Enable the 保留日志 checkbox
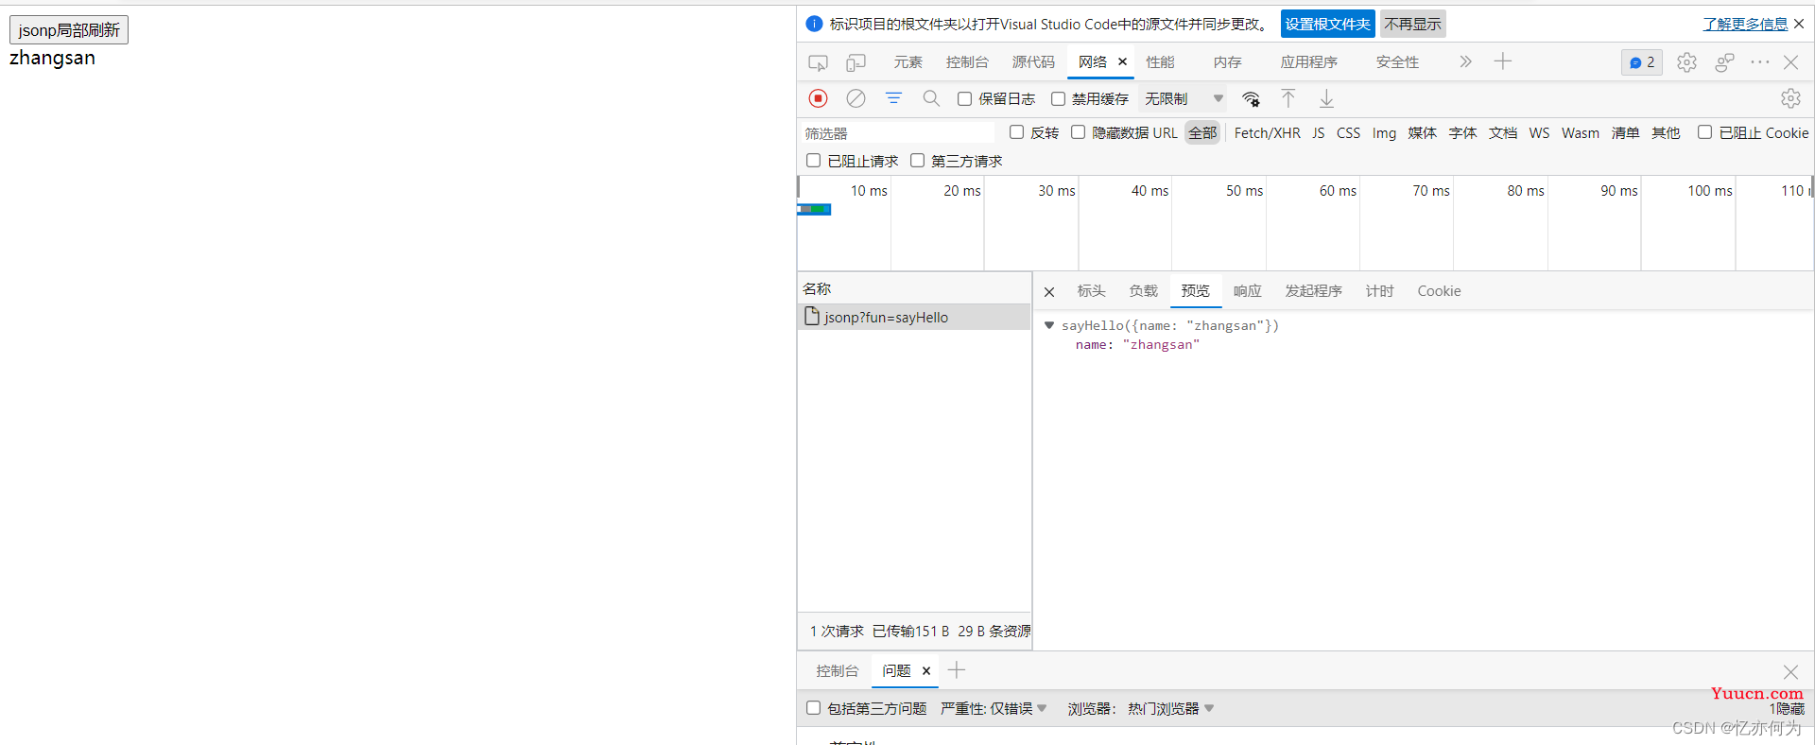 964,98
